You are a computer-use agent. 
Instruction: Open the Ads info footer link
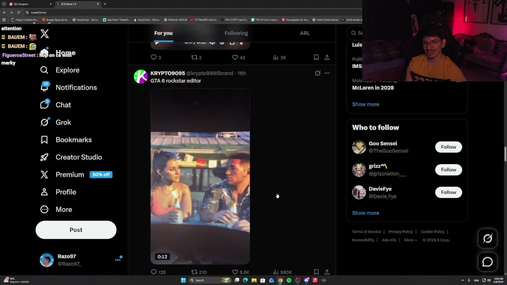coord(389,240)
